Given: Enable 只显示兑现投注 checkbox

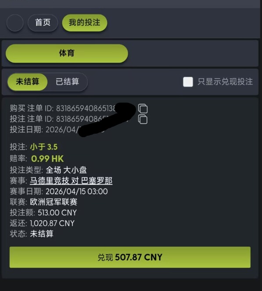Looking at the screenshot, I should (x=188, y=82).
